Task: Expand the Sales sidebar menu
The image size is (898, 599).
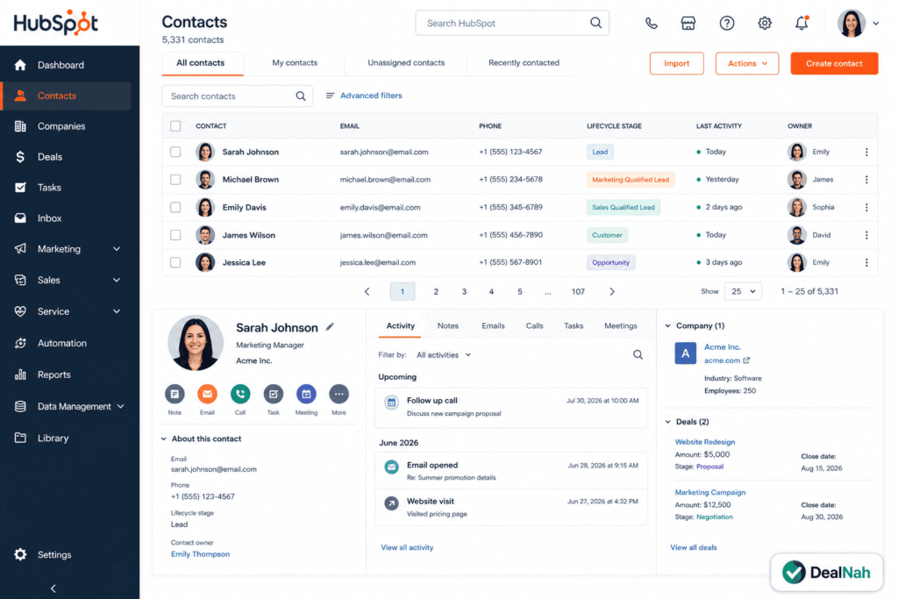Action: [x=117, y=280]
